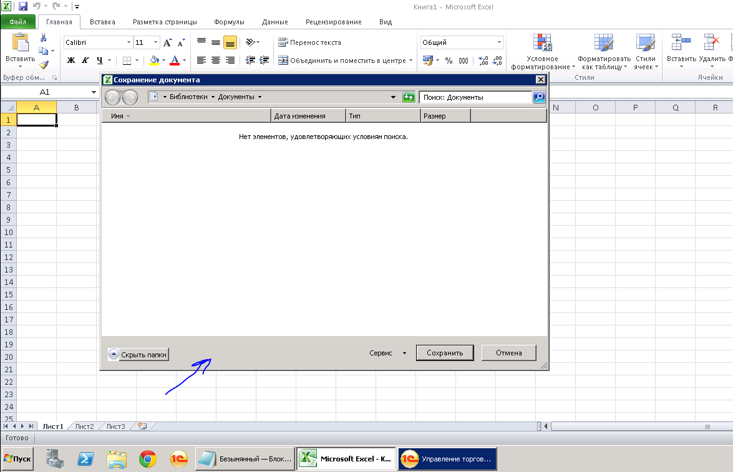Image resolution: width=733 pixels, height=472 pixels.
Task: Sort files by Дата изменения column
Action: click(308, 116)
